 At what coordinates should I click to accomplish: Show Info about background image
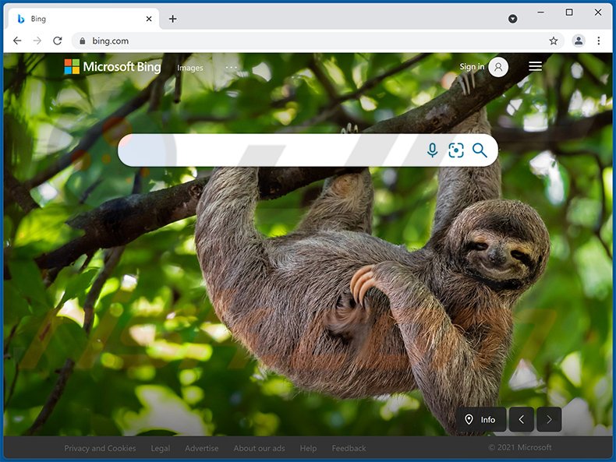[481, 419]
